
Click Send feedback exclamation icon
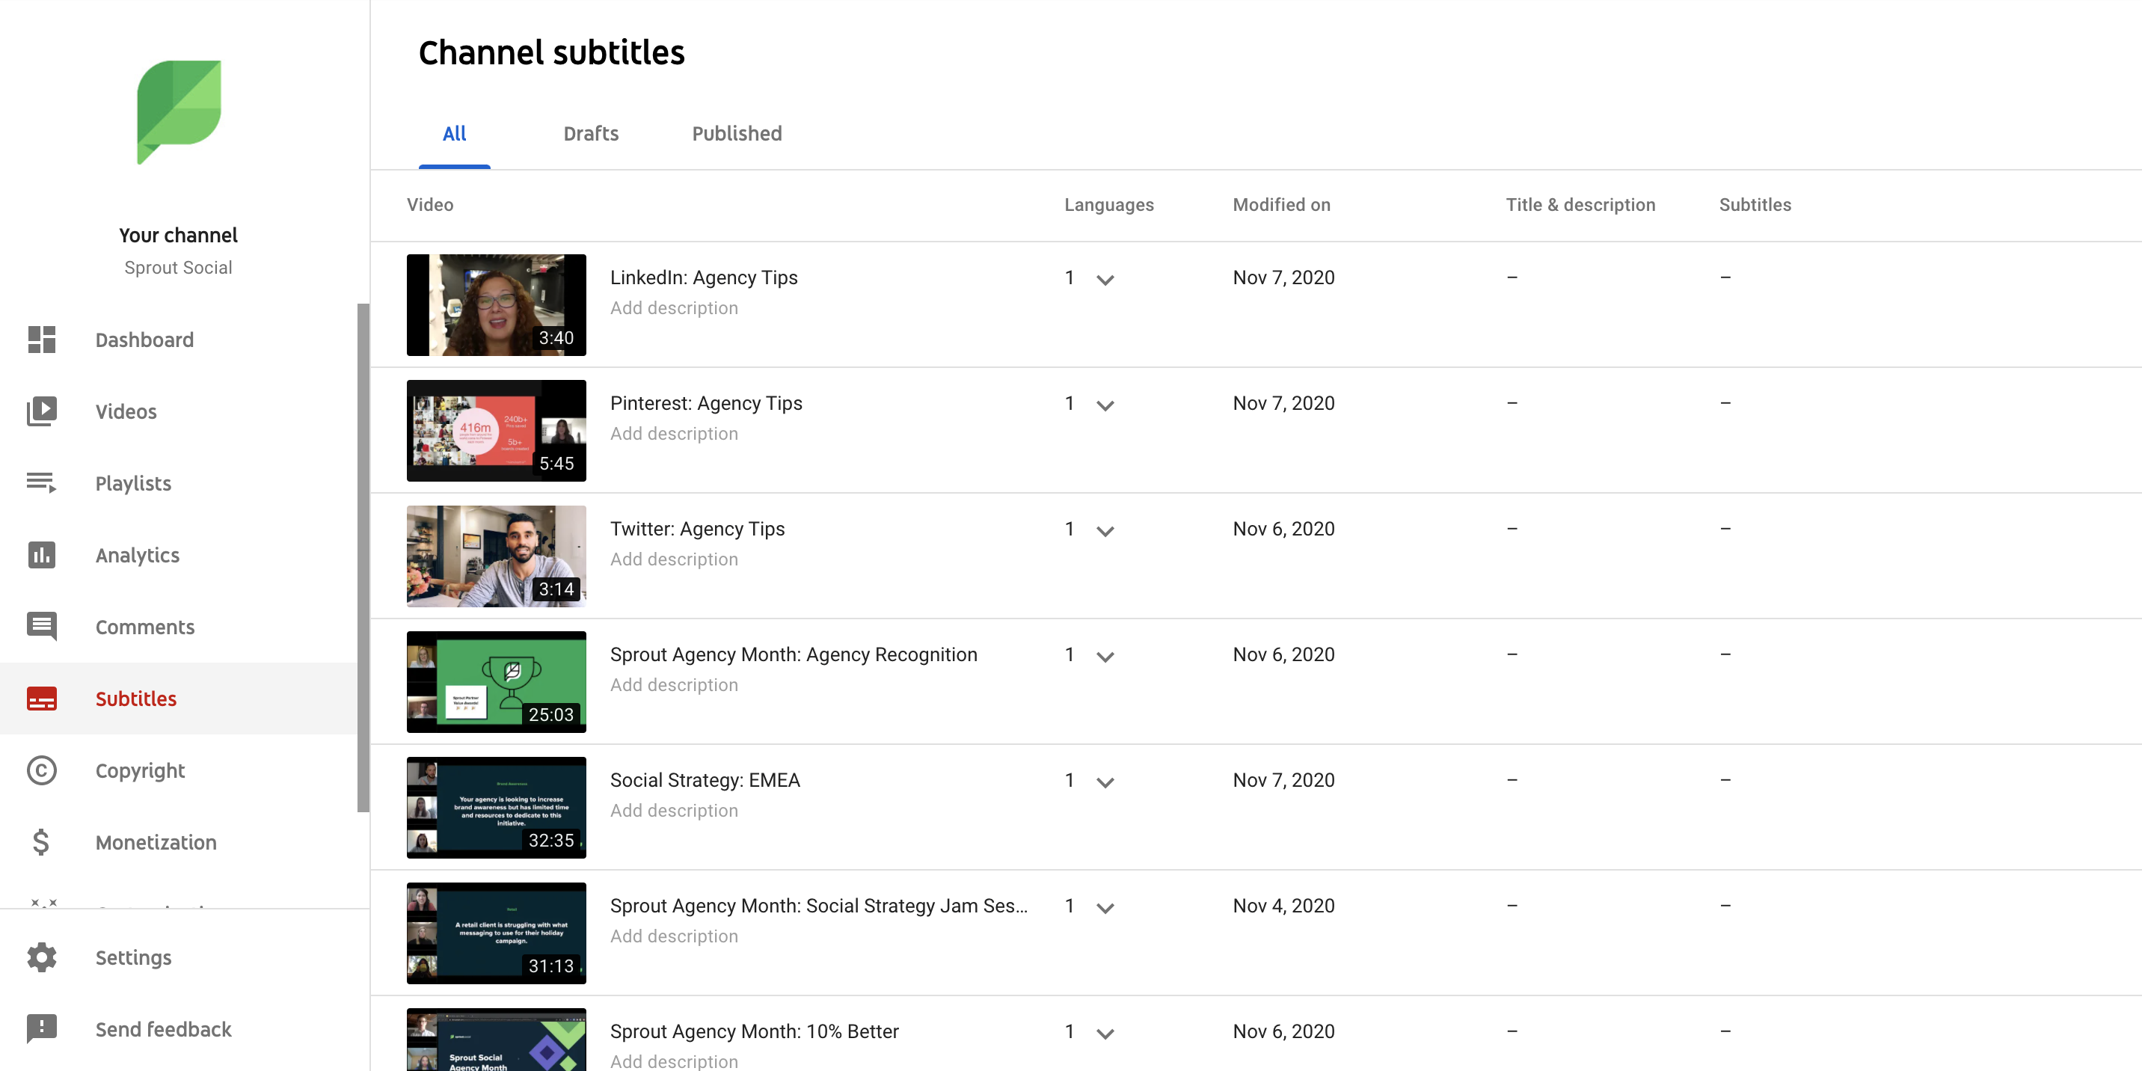[42, 1028]
